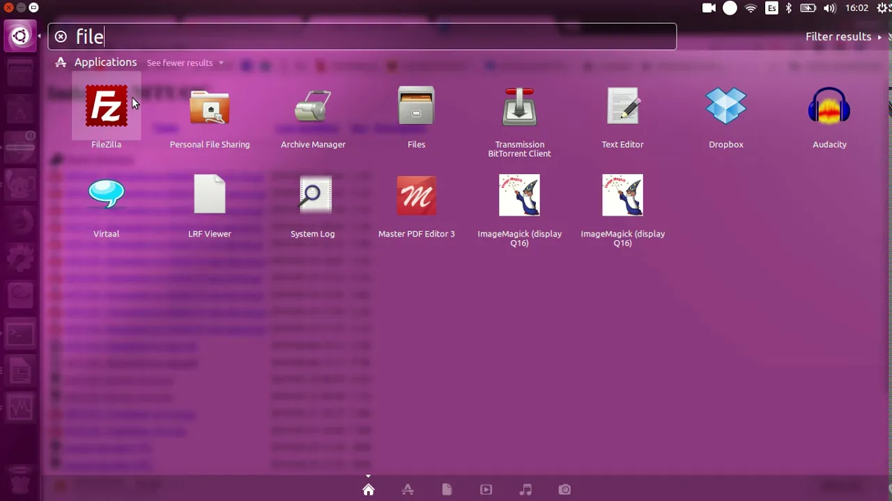
Task: Collapse results via See fewer results
Action: [x=185, y=63]
